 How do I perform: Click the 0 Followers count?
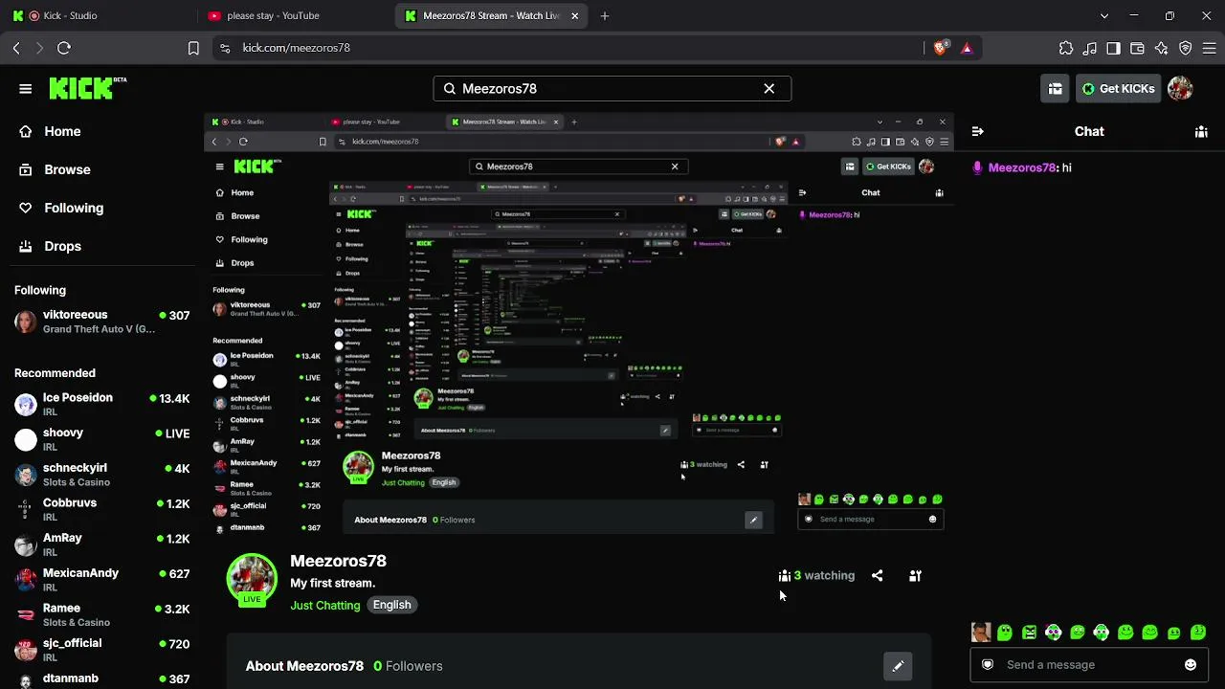point(408,666)
